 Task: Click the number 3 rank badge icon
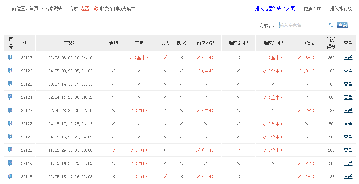pyautogui.click(x=10, y=84)
